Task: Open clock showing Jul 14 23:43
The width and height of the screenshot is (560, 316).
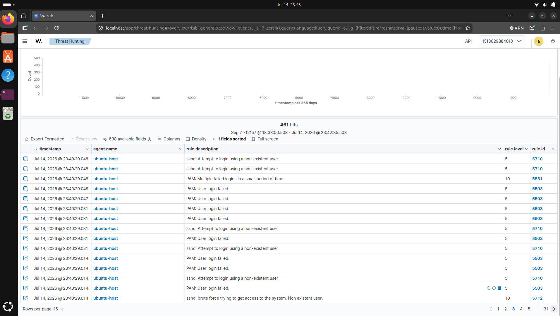Action: (289, 5)
